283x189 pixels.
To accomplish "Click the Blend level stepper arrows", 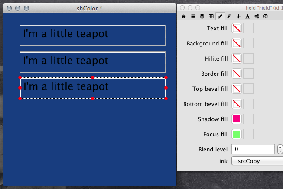I will pos(280,149).
